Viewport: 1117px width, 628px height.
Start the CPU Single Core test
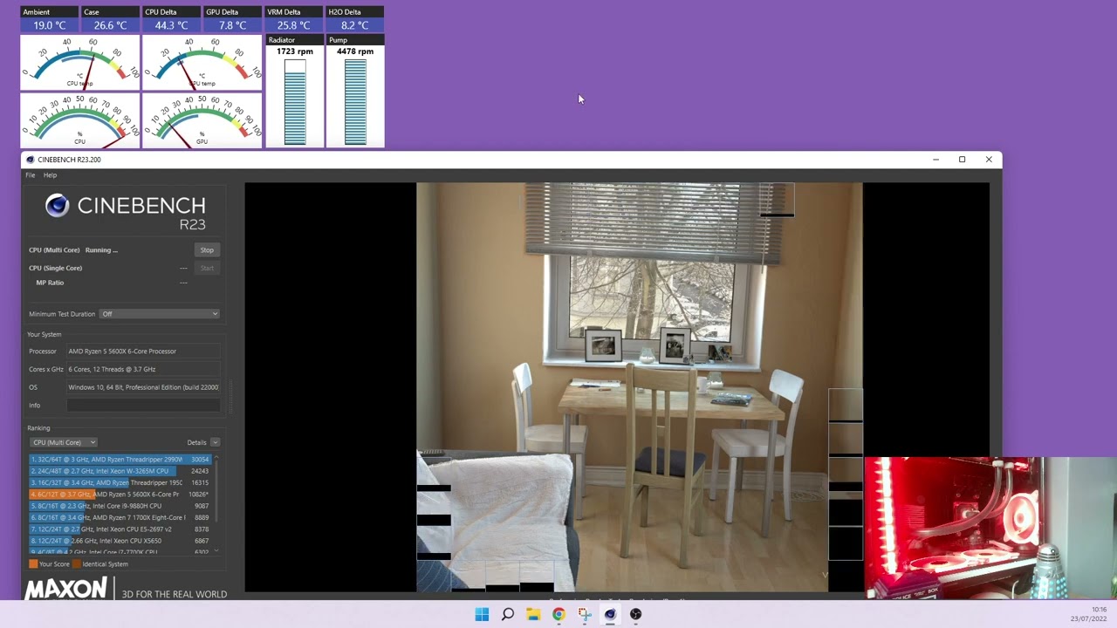click(x=207, y=268)
